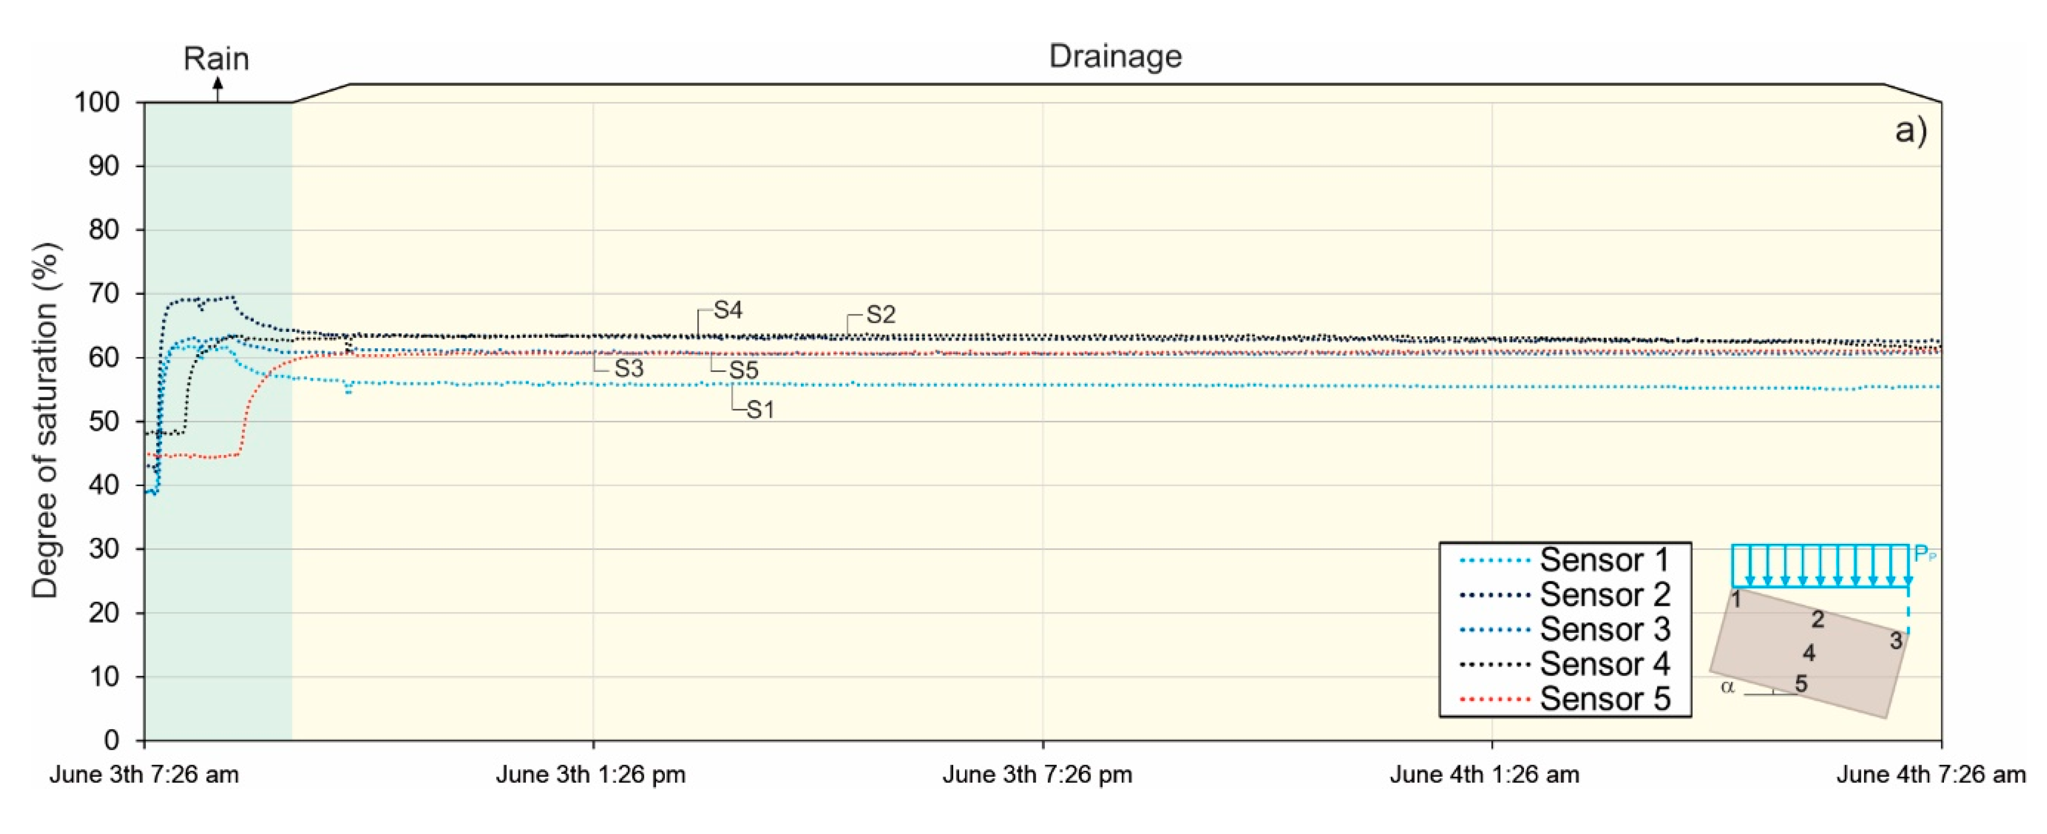Click the number 4 in slope diagram
The width and height of the screenshot is (2047, 834).
pyautogui.click(x=1808, y=653)
